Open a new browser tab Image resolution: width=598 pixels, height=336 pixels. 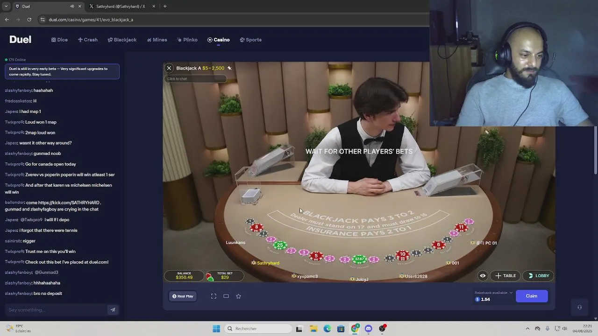tap(165, 7)
